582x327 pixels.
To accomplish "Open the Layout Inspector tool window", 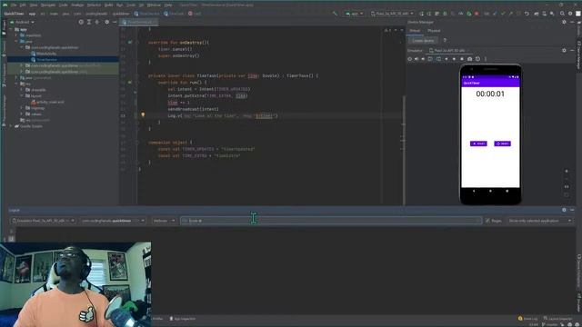I will click(x=557, y=319).
